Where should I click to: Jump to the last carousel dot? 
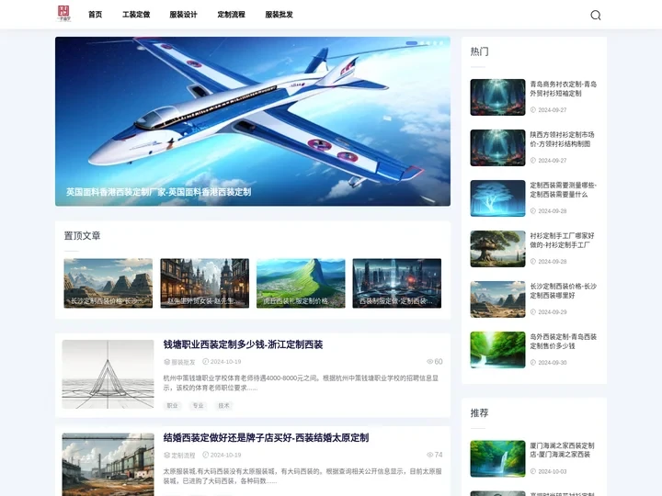tap(441, 43)
